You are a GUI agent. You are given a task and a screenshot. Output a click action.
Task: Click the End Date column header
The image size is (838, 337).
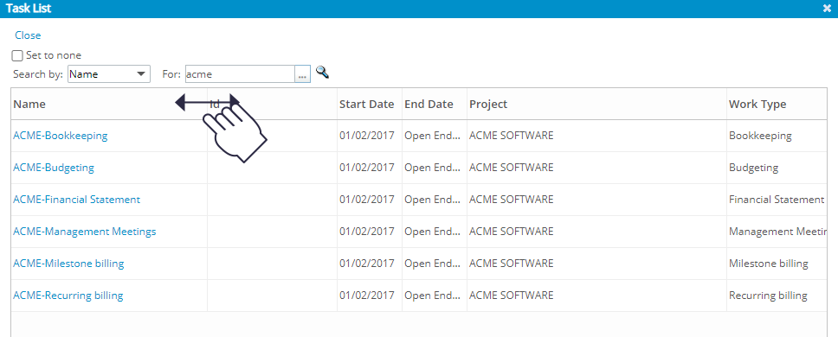(429, 104)
